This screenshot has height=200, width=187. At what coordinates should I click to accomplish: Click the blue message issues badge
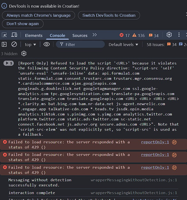click(183, 44)
